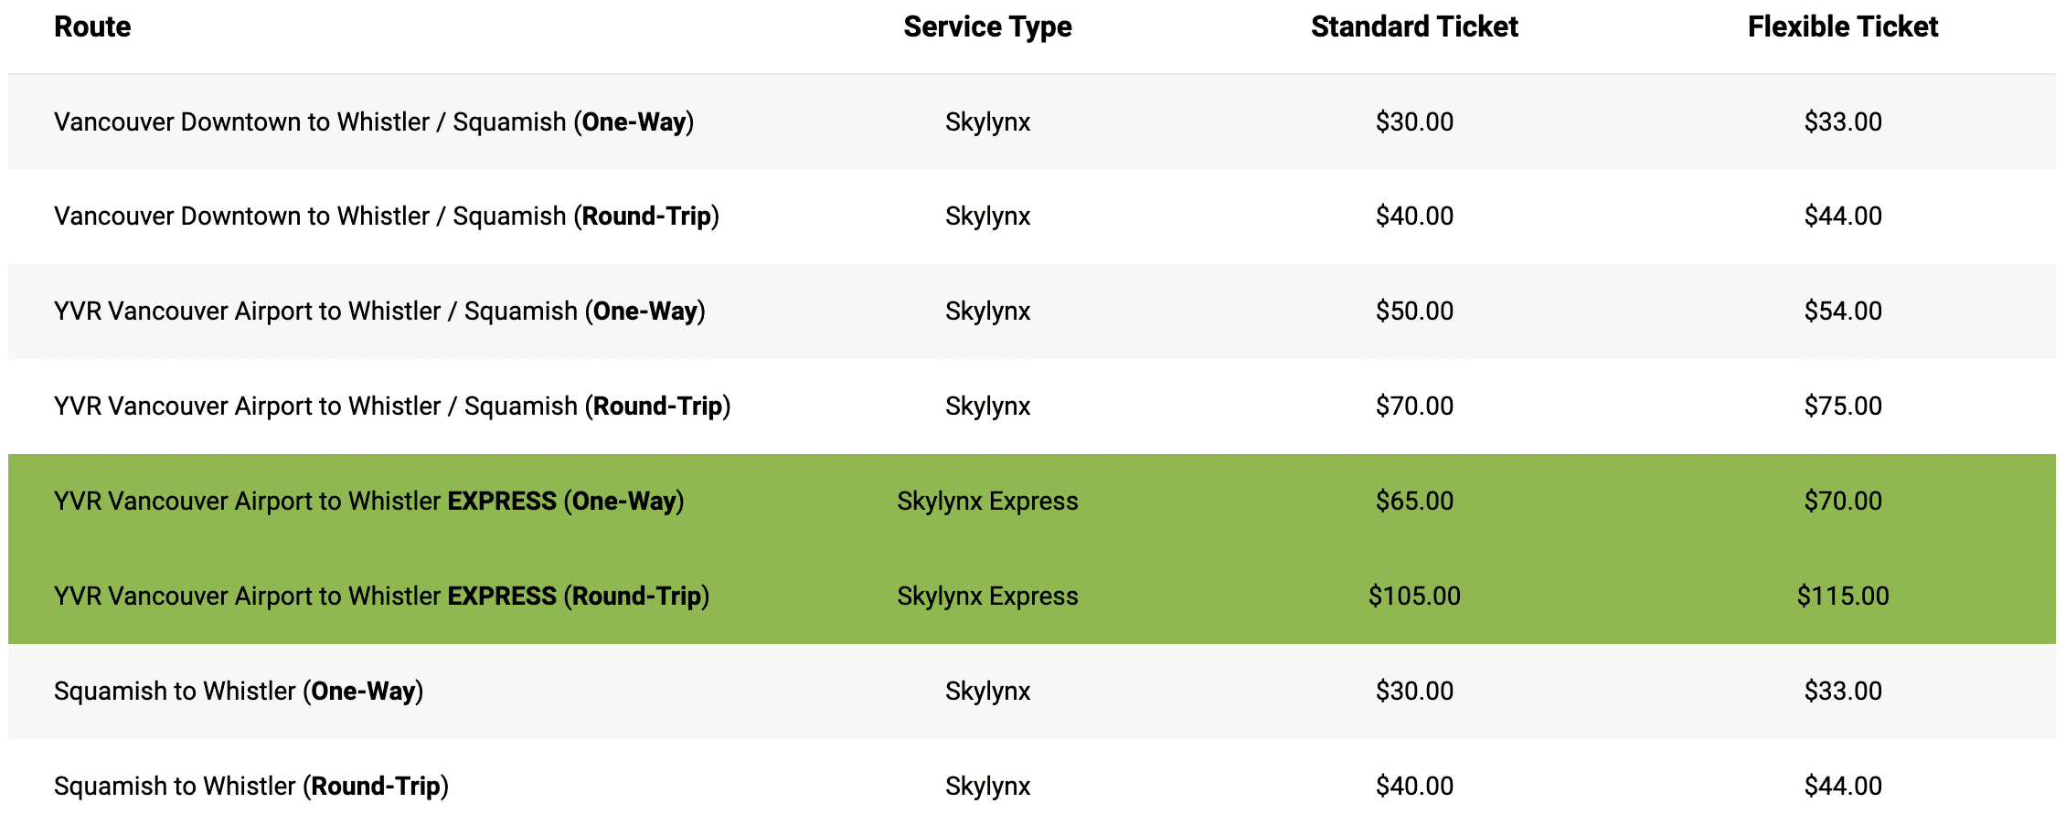Select YVR Airport to Whistler / Squamish Round-Trip route
The width and height of the screenshot is (2066, 835).
[x=392, y=407]
